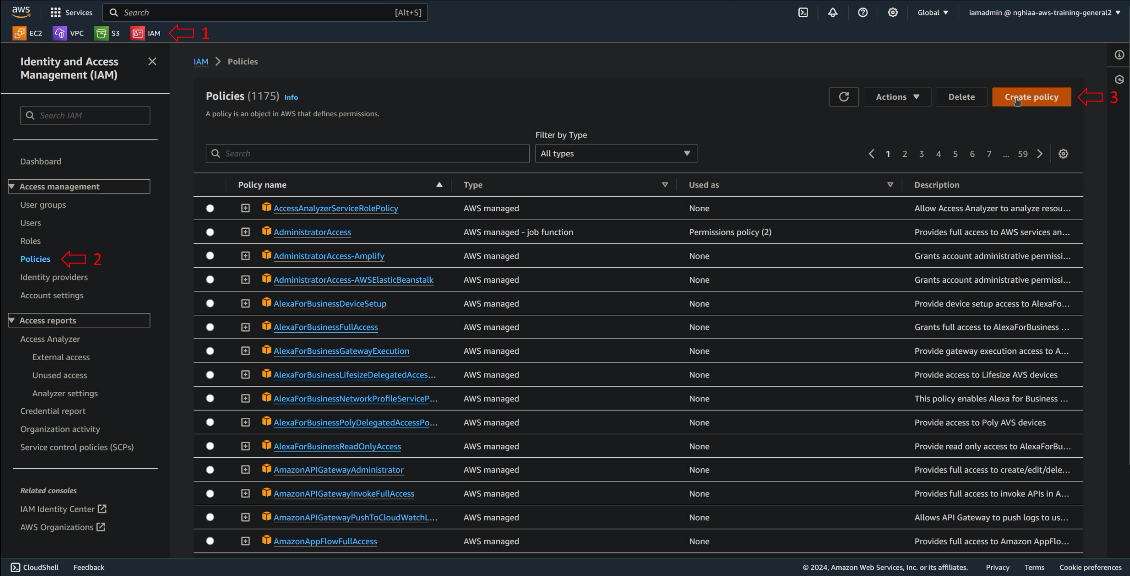
Task: Open Roles in the sidebar
Action: [x=30, y=241]
